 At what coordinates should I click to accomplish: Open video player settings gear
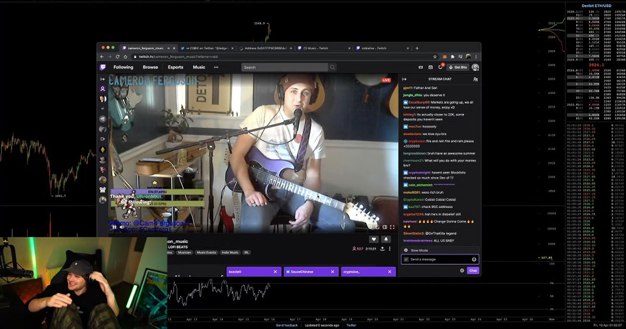[370, 227]
